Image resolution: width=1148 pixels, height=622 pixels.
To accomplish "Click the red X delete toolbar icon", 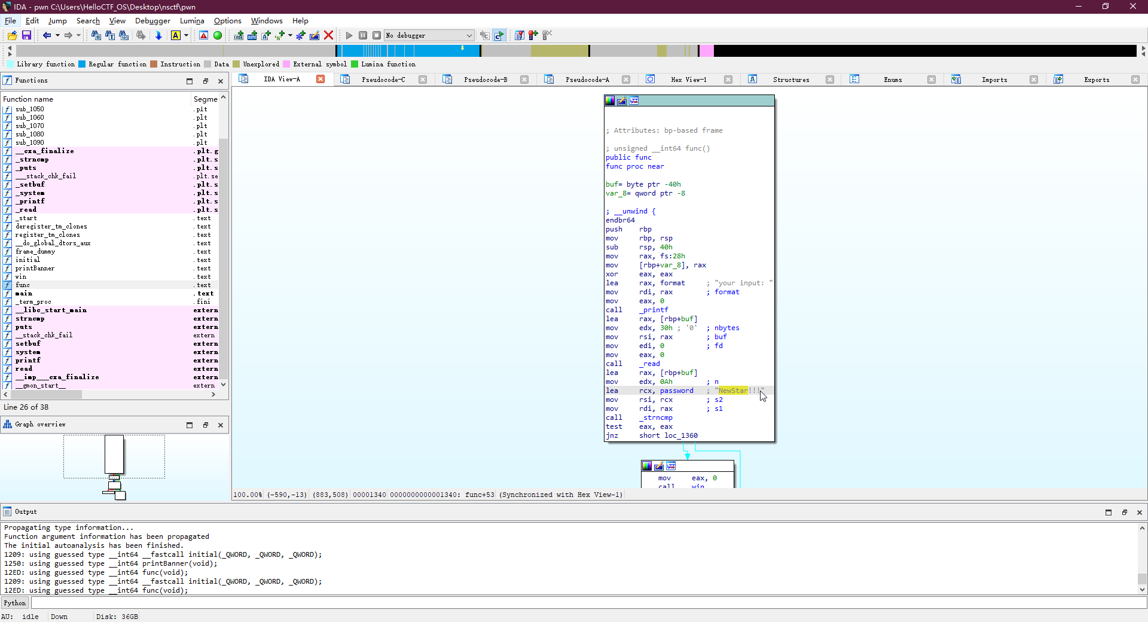I will (x=328, y=36).
